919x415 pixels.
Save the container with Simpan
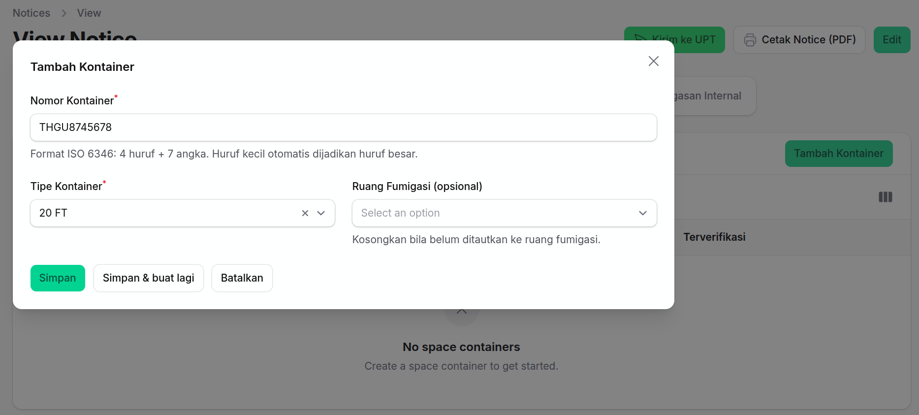point(58,278)
